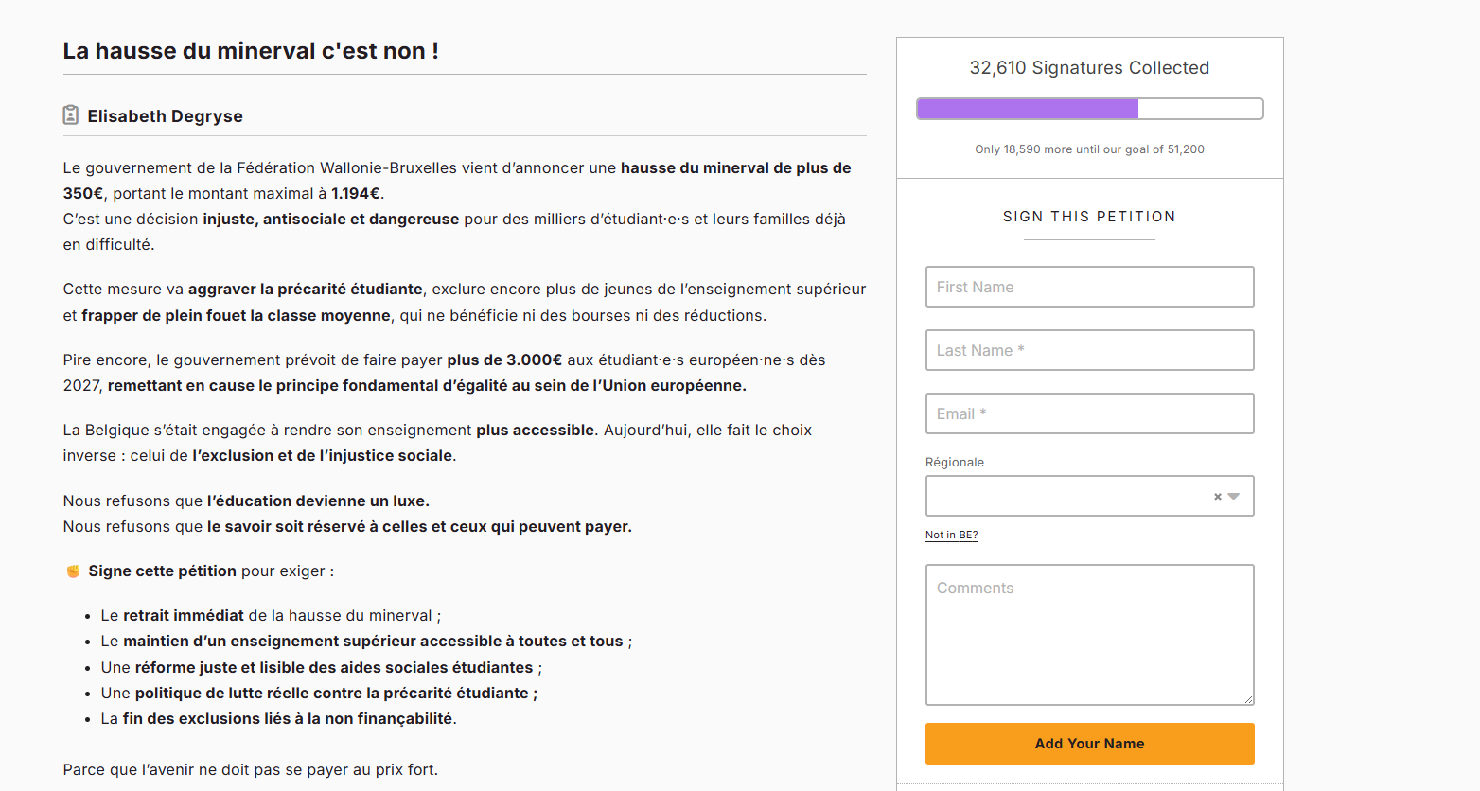Click inside the Comments text area

(x=1089, y=635)
